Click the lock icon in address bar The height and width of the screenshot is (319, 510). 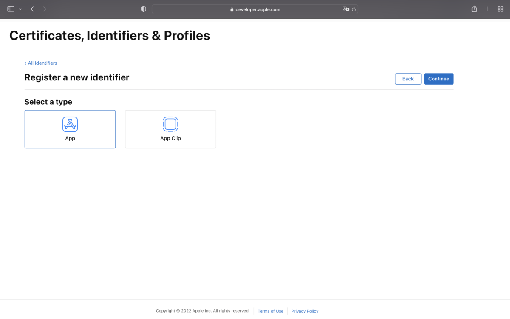(232, 9)
